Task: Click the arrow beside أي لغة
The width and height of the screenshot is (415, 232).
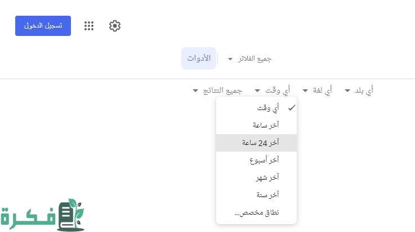Action: (x=305, y=90)
